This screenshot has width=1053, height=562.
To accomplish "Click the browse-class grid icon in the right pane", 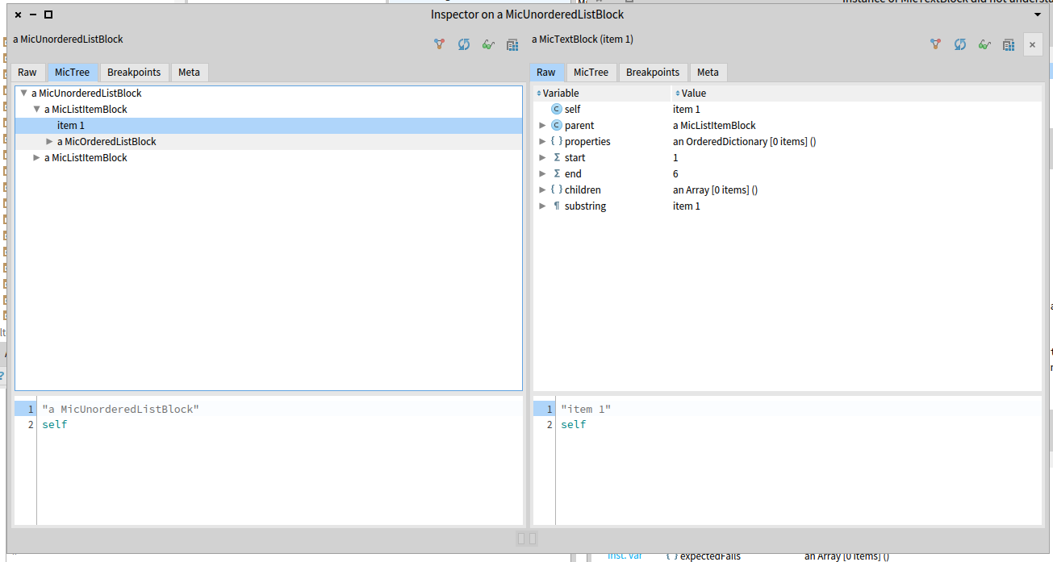I will coord(1009,44).
